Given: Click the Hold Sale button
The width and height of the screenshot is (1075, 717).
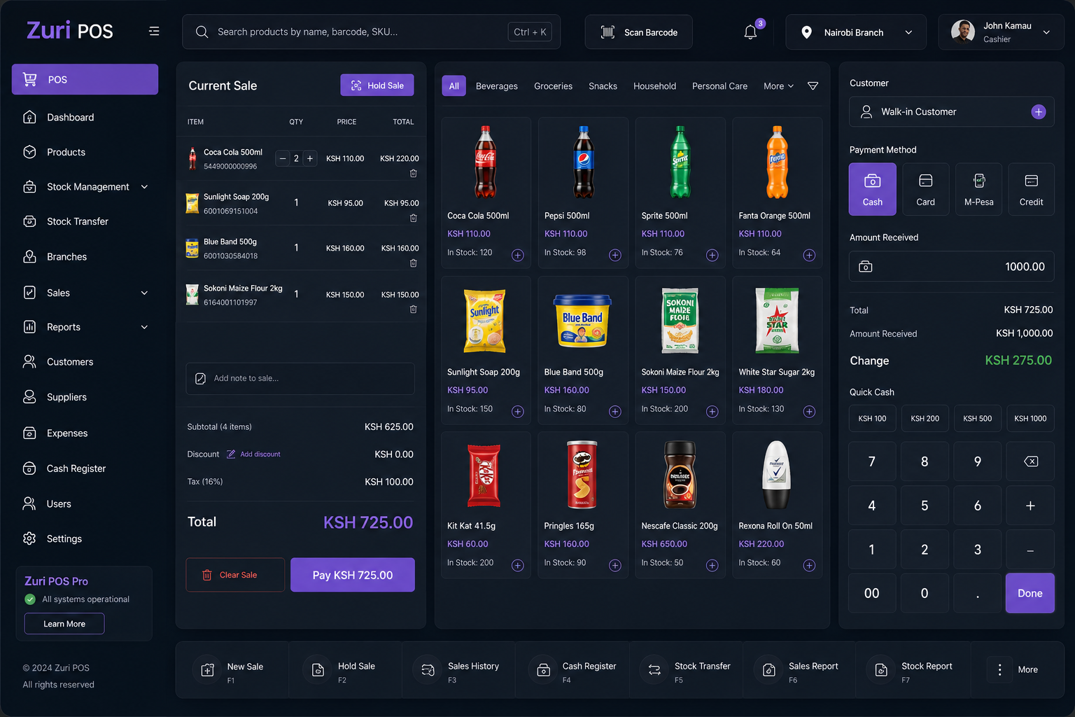Looking at the screenshot, I should coord(377,85).
